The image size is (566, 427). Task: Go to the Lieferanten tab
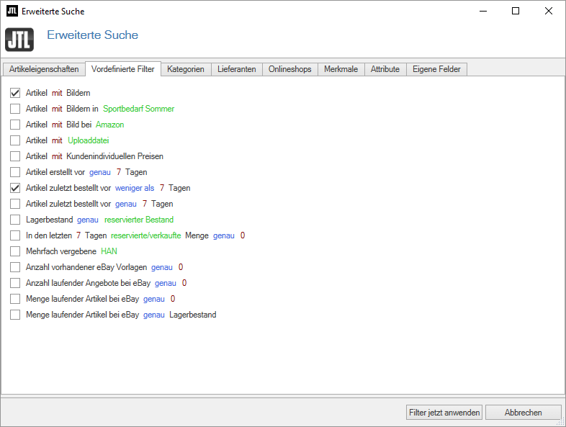(x=236, y=69)
